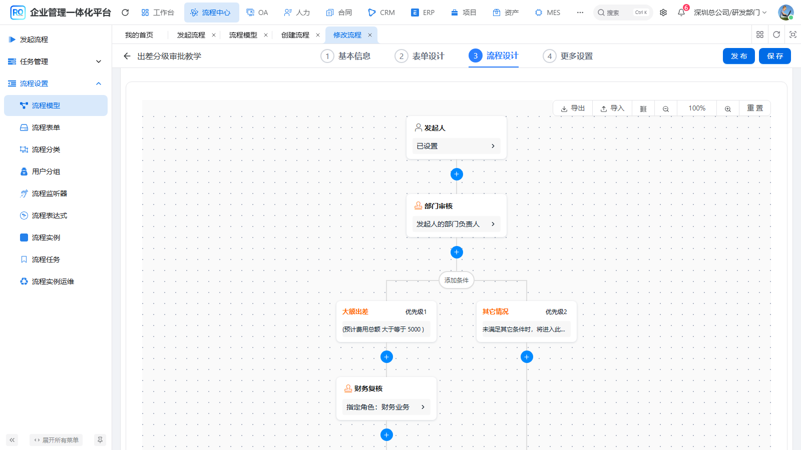
Task: Click the tab layout grid icon
Action: (760, 34)
